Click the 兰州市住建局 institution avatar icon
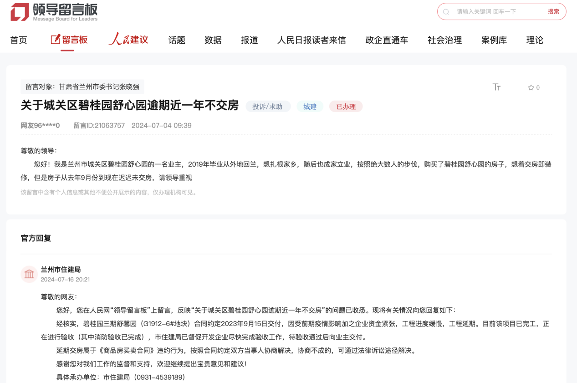Viewport: 577px width, 383px height. [29, 274]
